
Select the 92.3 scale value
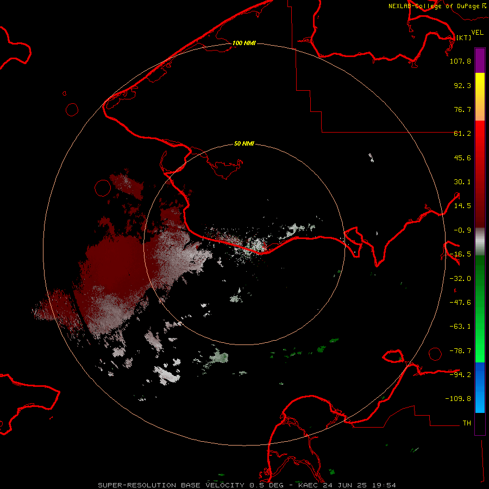pyautogui.click(x=462, y=85)
